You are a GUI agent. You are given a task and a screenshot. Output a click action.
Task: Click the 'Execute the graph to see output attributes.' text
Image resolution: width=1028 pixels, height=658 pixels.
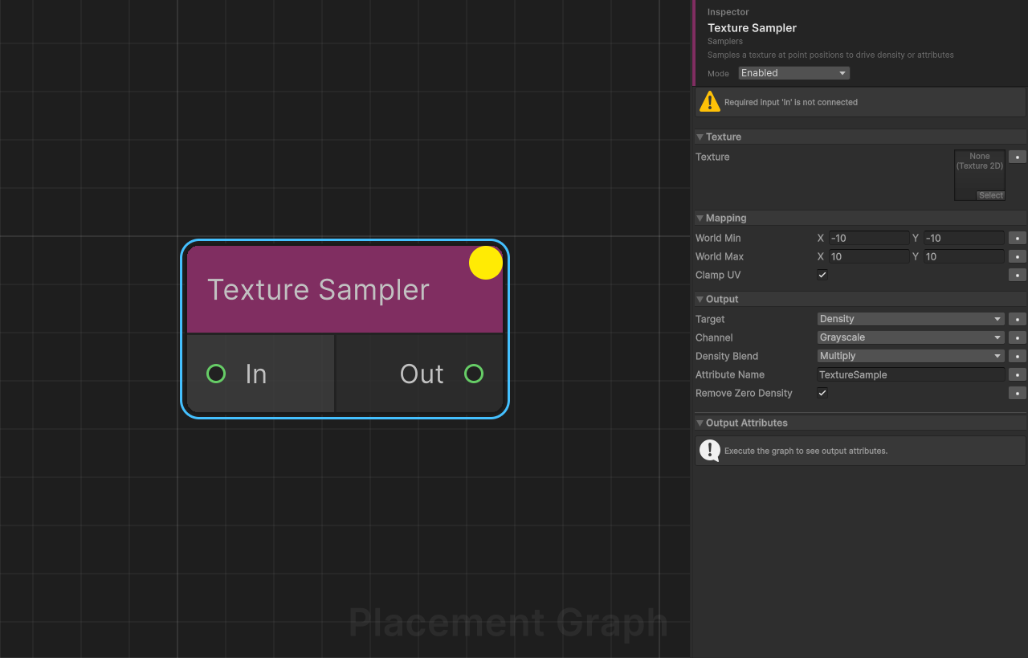click(806, 451)
